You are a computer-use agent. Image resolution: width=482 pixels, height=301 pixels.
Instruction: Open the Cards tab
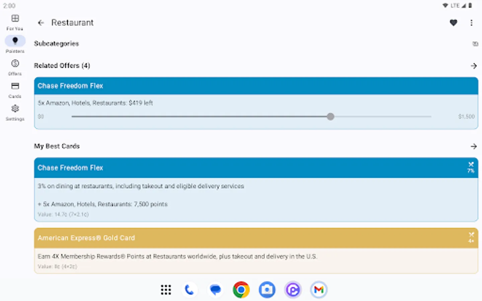pos(15,90)
